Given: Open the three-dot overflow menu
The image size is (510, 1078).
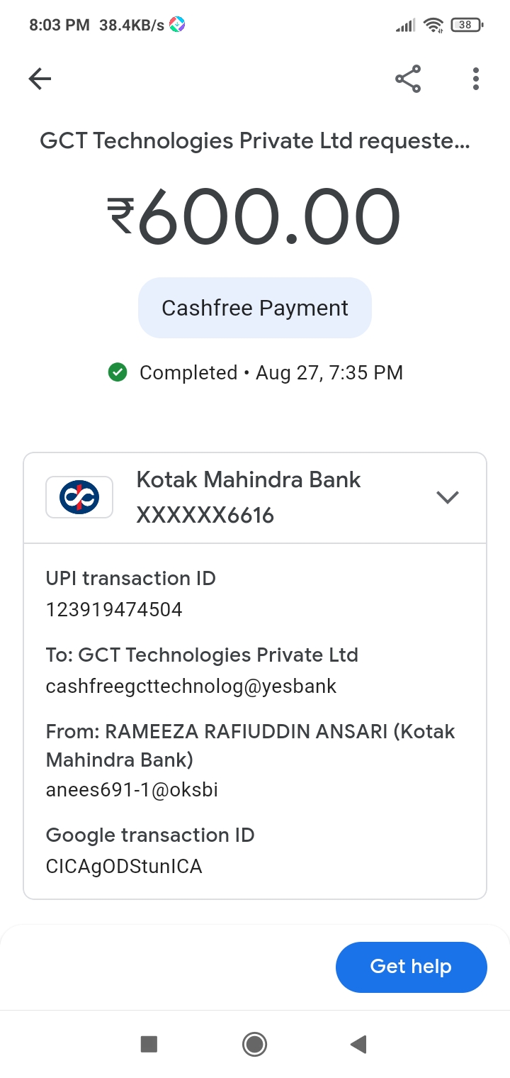Looking at the screenshot, I should tap(476, 79).
